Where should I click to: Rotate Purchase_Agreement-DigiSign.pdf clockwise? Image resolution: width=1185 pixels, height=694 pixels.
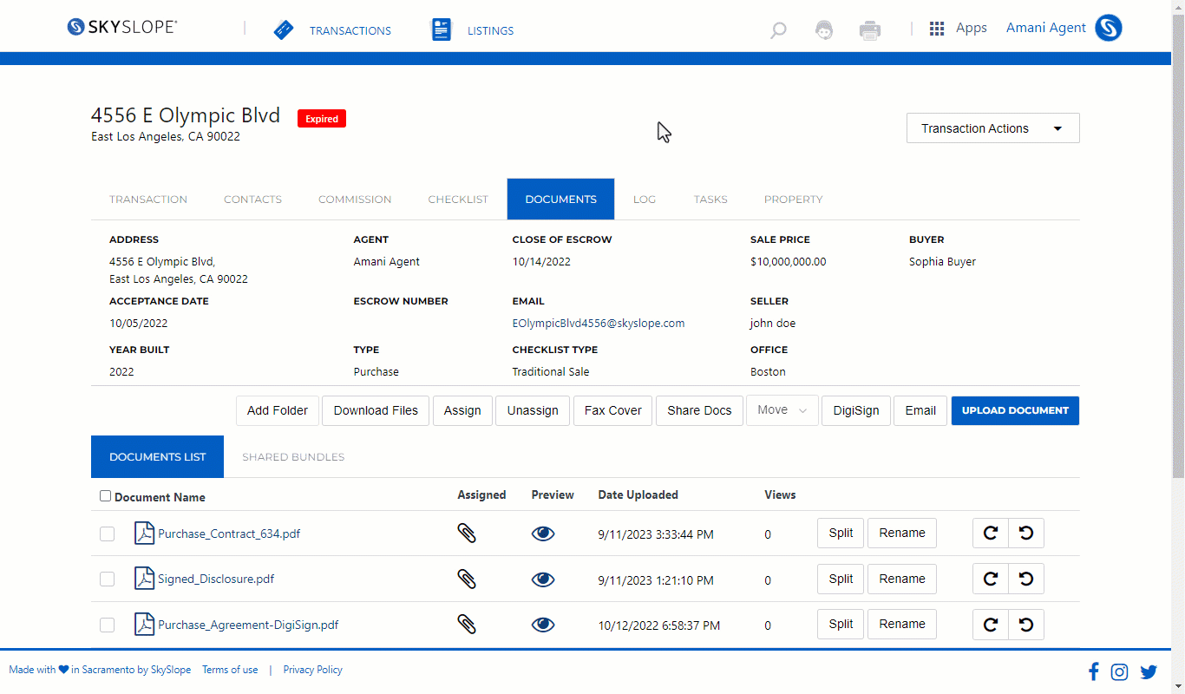click(991, 624)
